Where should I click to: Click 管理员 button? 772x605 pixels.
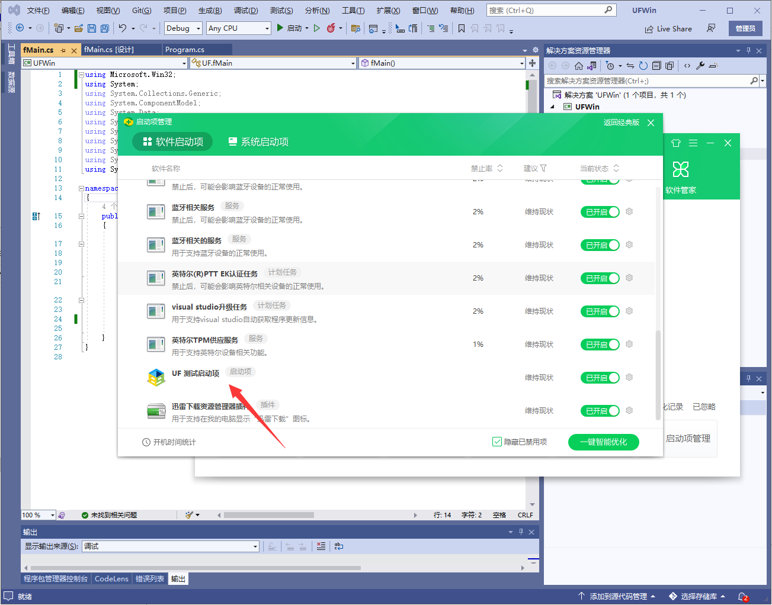[745, 28]
